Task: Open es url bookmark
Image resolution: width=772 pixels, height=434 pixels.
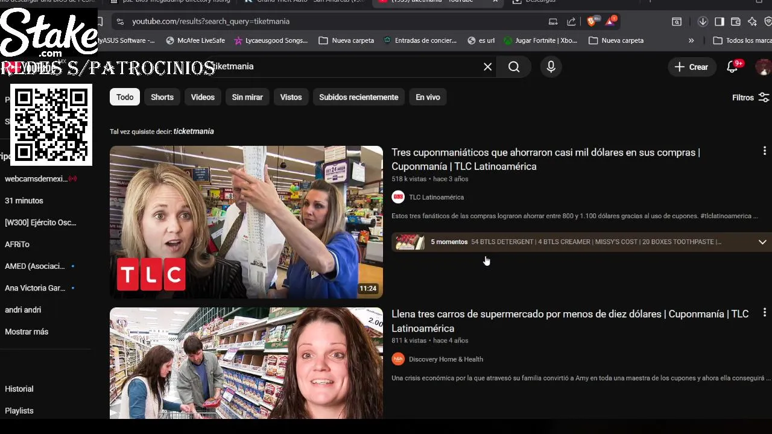Action: [x=481, y=40]
